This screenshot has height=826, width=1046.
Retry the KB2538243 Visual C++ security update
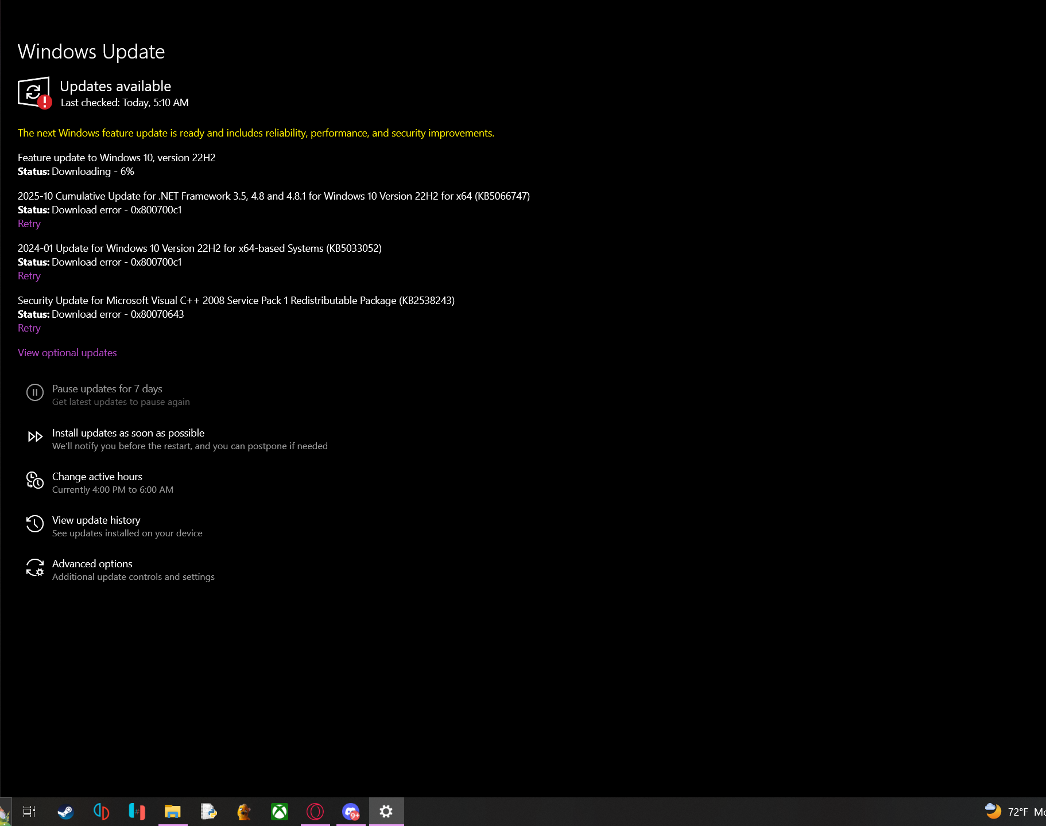tap(29, 328)
